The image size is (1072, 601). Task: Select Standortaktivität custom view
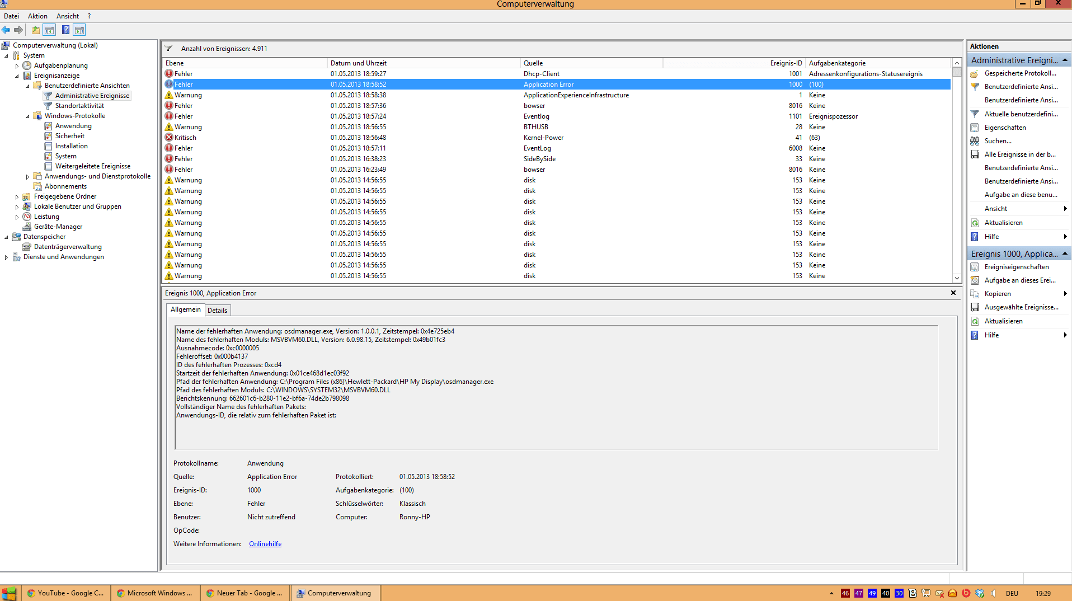[79, 106]
